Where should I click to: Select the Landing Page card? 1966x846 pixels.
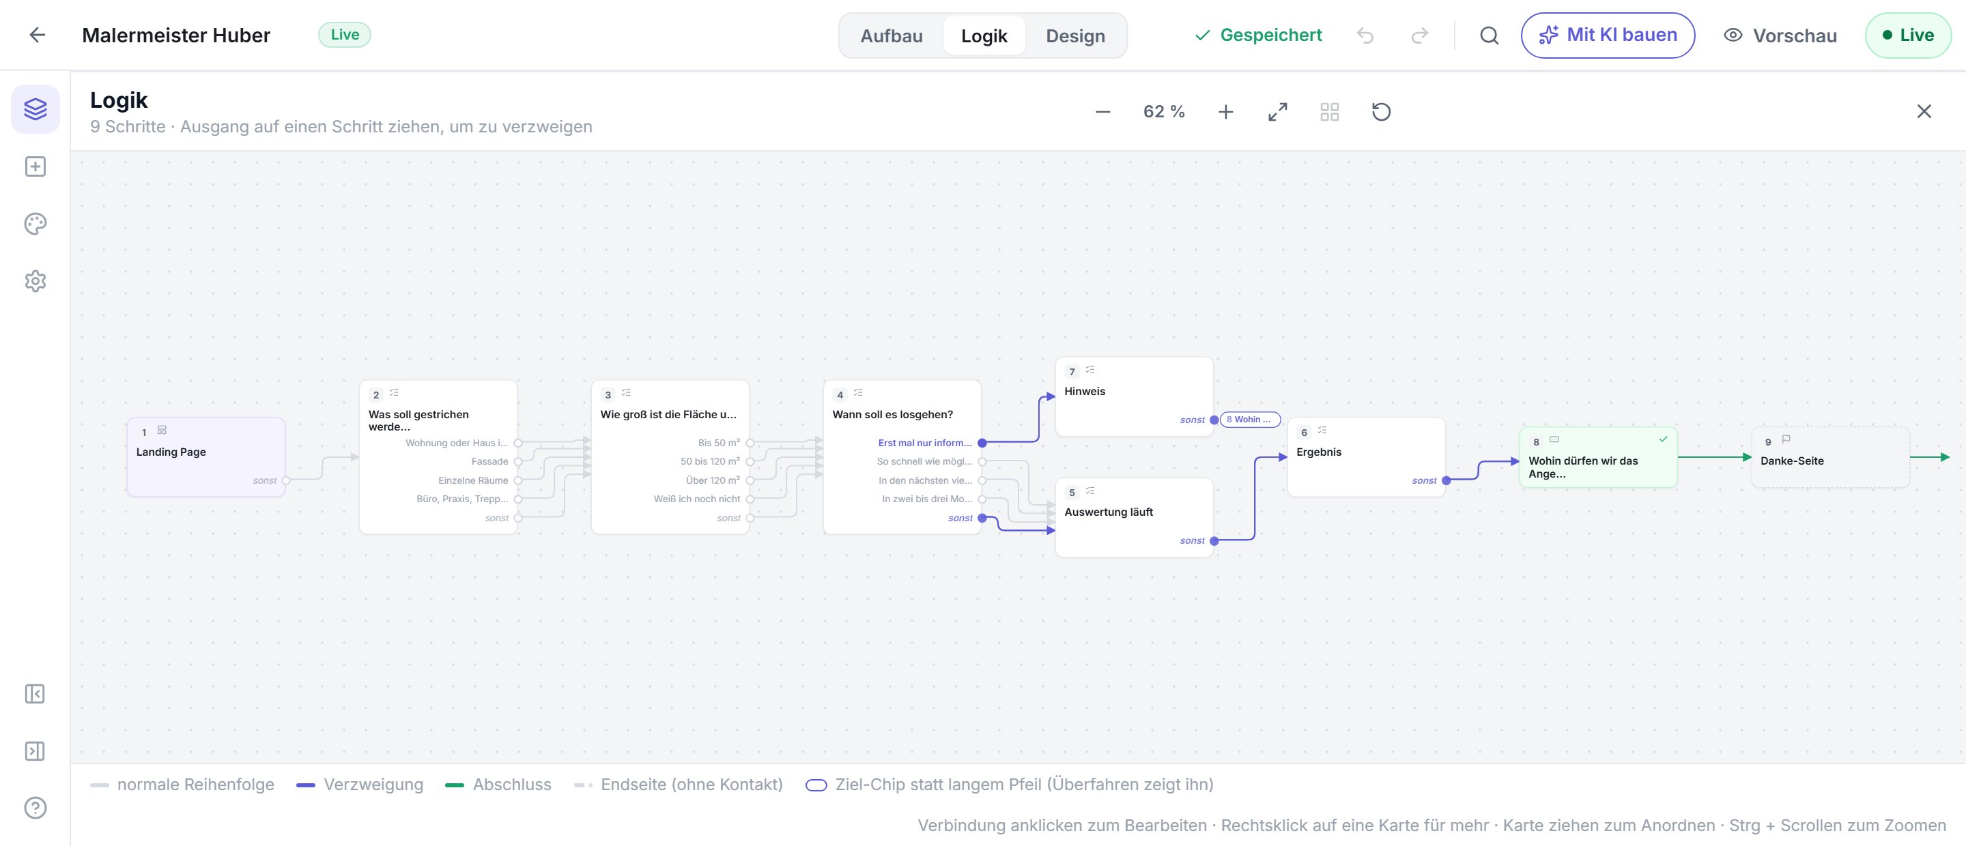click(206, 457)
